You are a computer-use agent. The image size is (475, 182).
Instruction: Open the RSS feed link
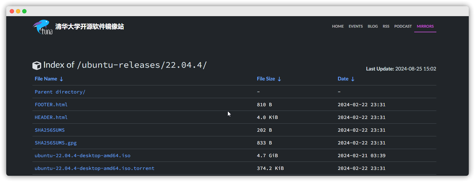[x=386, y=26]
